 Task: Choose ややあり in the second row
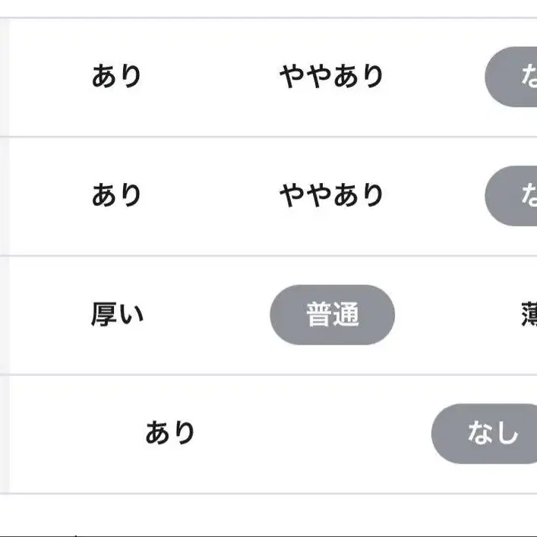[x=331, y=196]
